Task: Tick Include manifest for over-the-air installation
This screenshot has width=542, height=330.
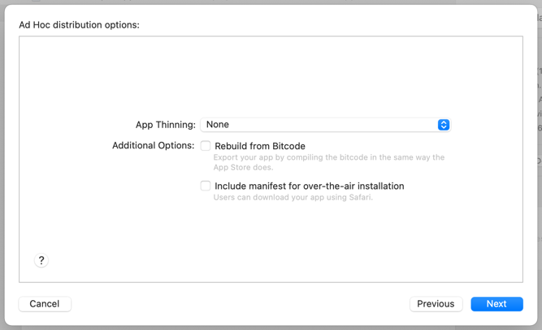Action: (x=206, y=186)
